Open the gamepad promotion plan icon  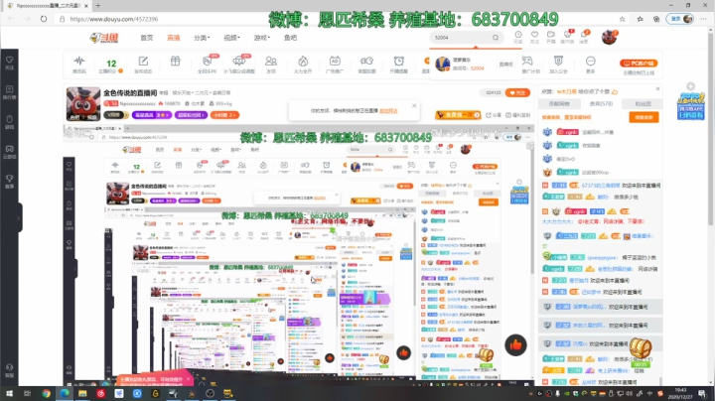click(527, 65)
